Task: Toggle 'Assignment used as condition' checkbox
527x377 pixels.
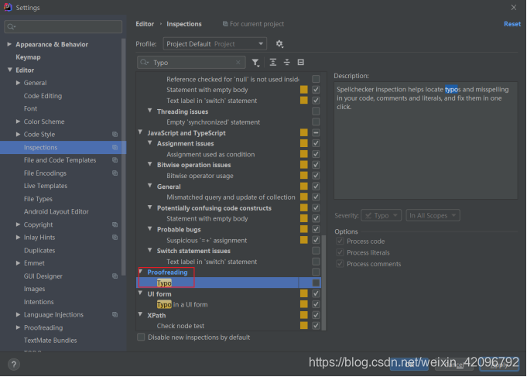Action: (316, 154)
